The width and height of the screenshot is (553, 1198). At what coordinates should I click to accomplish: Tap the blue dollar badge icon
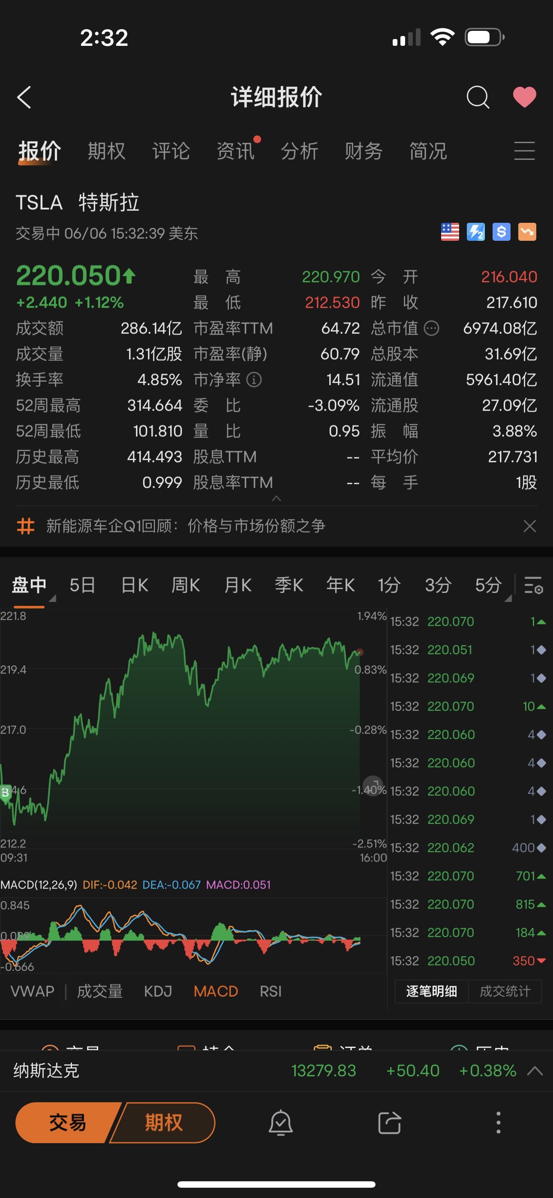click(501, 232)
